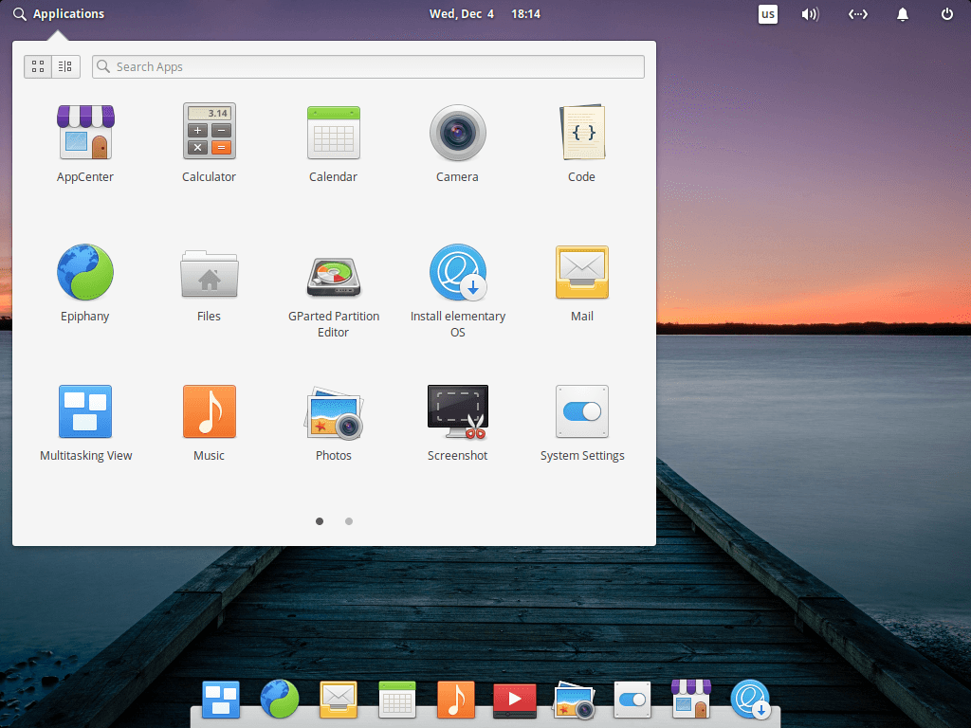Open the notifications bell indicator
The image size is (971, 728).
tap(903, 14)
